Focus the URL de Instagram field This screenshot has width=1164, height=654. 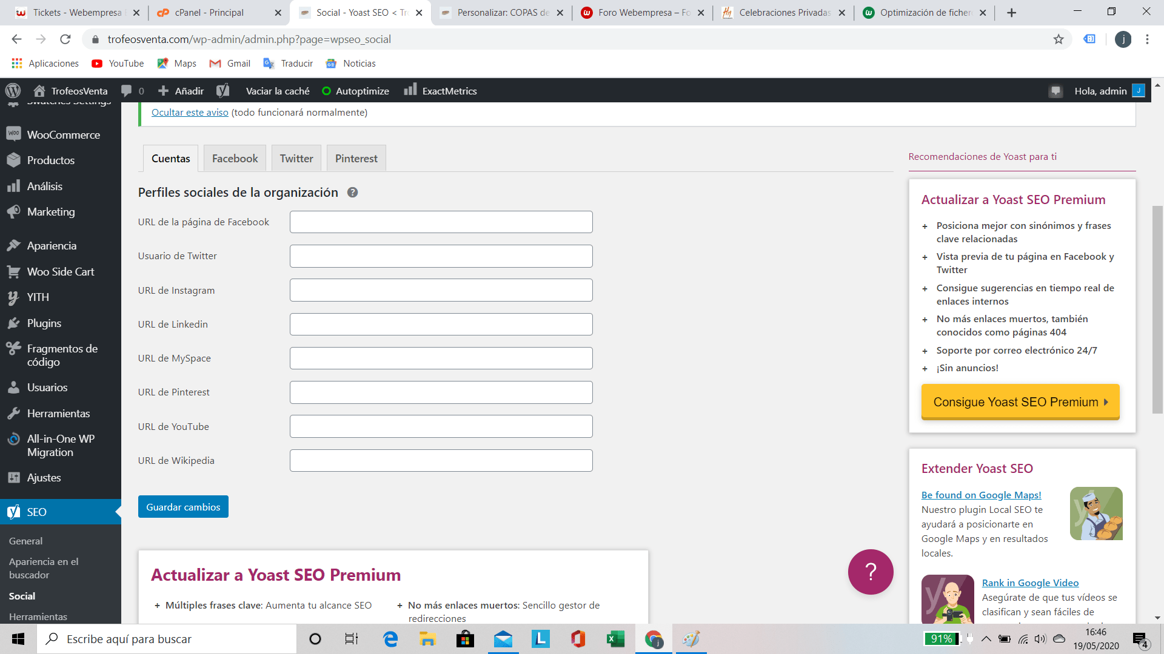pyautogui.click(x=441, y=290)
